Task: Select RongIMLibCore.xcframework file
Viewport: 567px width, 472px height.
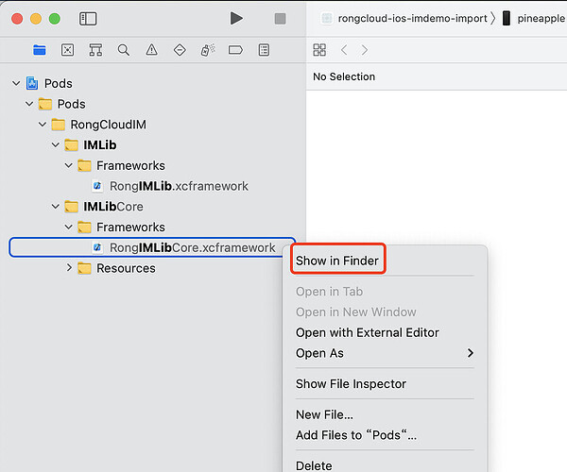Action: [x=152, y=247]
